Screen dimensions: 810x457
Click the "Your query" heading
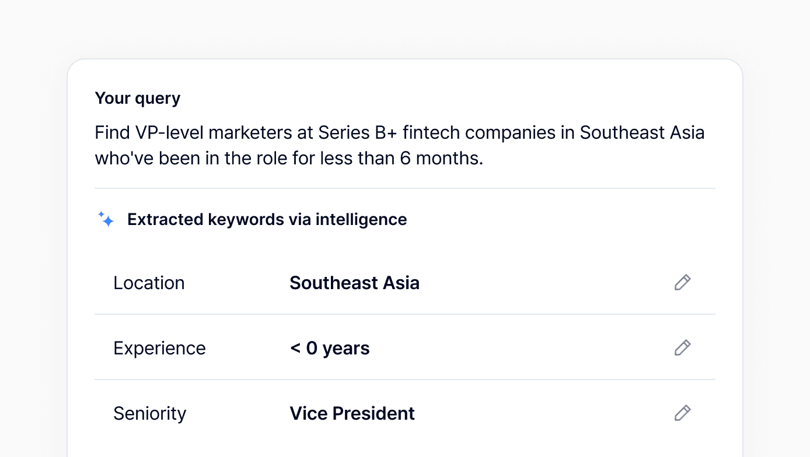[x=138, y=99]
